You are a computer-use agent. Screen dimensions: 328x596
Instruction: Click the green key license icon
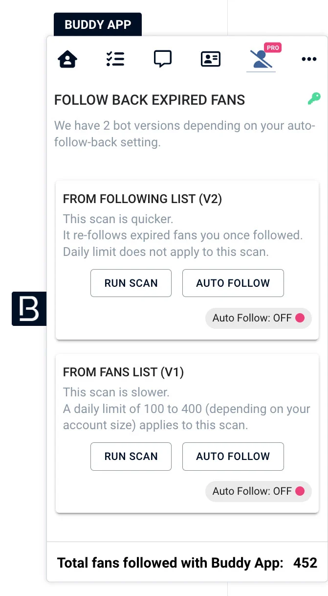(314, 99)
